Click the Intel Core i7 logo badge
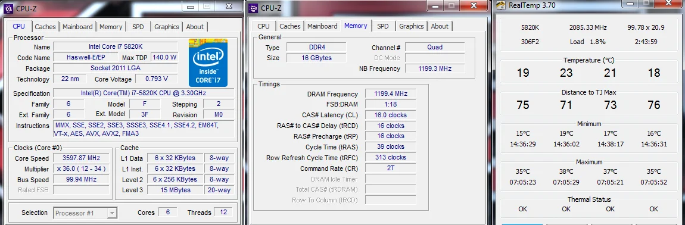The image size is (685, 225). pyautogui.click(x=208, y=62)
